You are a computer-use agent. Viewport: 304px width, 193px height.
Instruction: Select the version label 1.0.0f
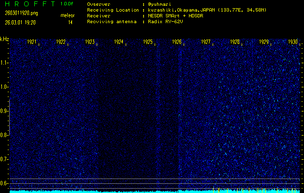pyautogui.click(x=67, y=4)
